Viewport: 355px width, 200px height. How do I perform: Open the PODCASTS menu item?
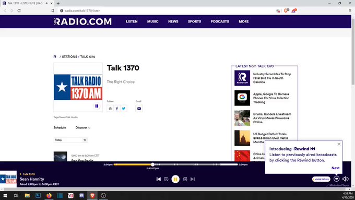(x=220, y=21)
